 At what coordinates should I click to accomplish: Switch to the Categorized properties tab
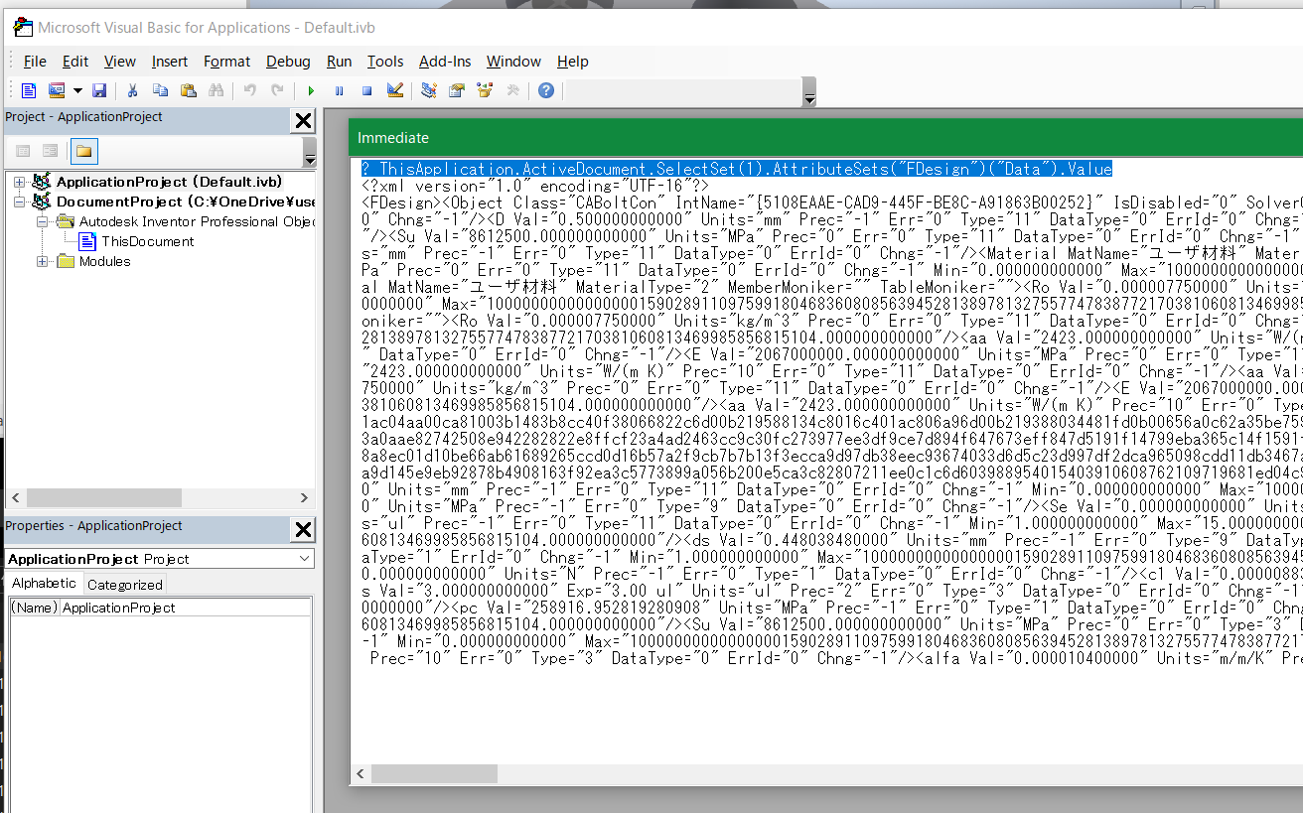coord(124,584)
